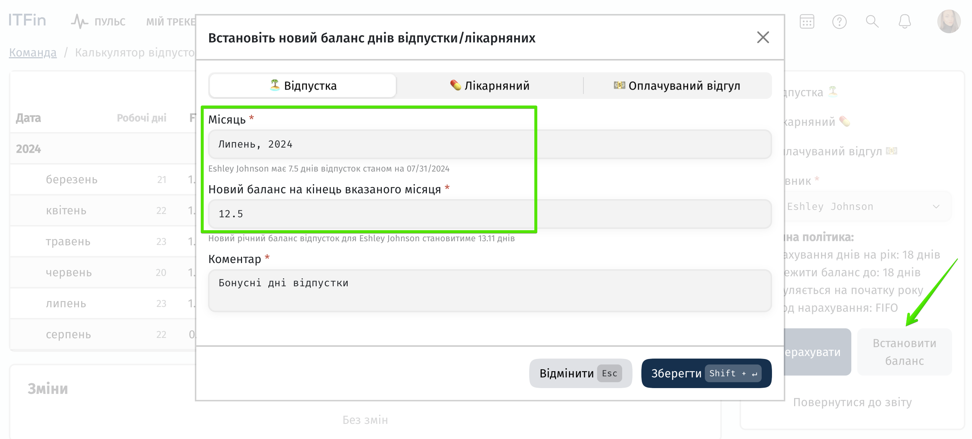Click the Перерахувати button behind dialog
972x439 pixels.
[x=817, y=352]
